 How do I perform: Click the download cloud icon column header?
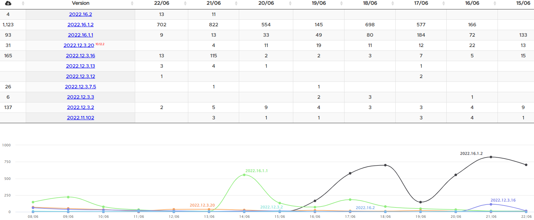8,3
